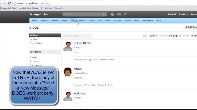
Task: Open the AdminCP link
Action: [x=172, y=14]
